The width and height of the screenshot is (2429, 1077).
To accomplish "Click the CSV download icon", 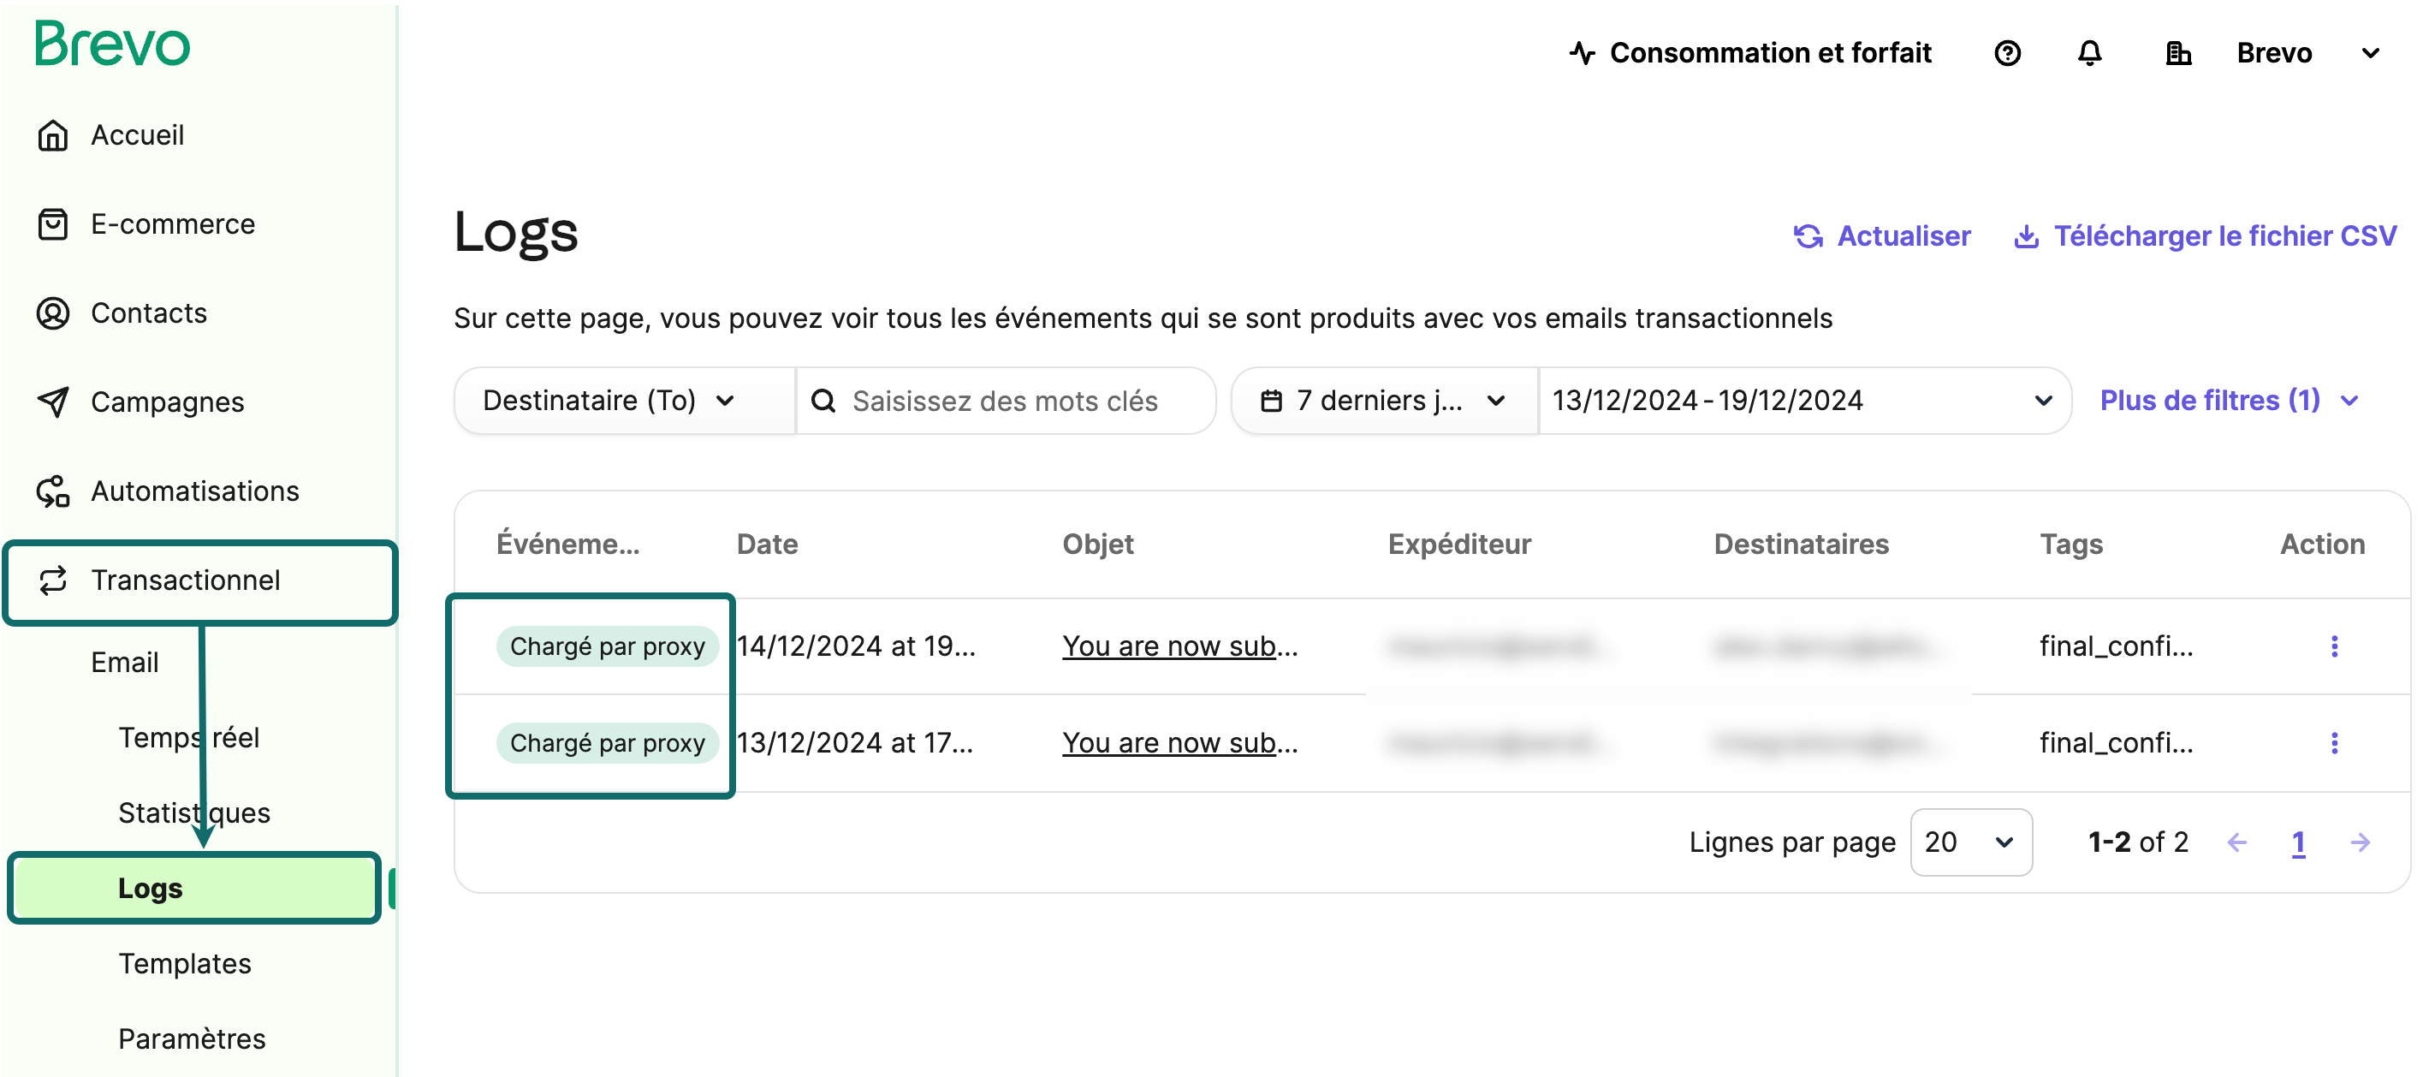I will pos(2027,235).
